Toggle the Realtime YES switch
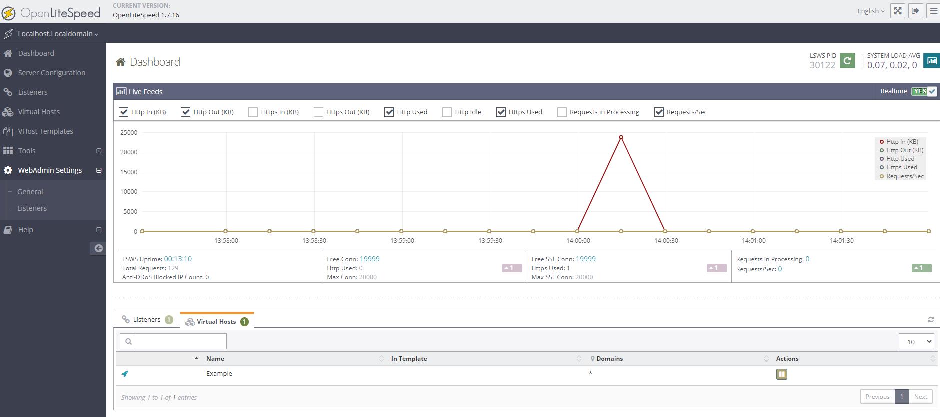Image resolution: width=940 pixels, height=417 pixels. 924,91
